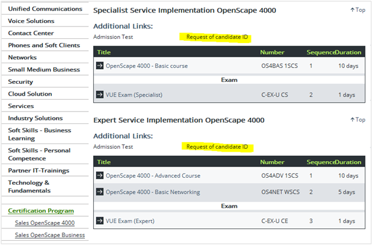Open Cloud Solution sidebar entry

(30, 94)
